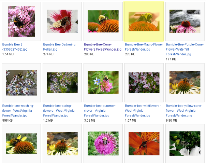Open the bottom-row coneflower with stream background thumbnail
206x165 pixels.
pyautogui.click(x=62, y=143)
